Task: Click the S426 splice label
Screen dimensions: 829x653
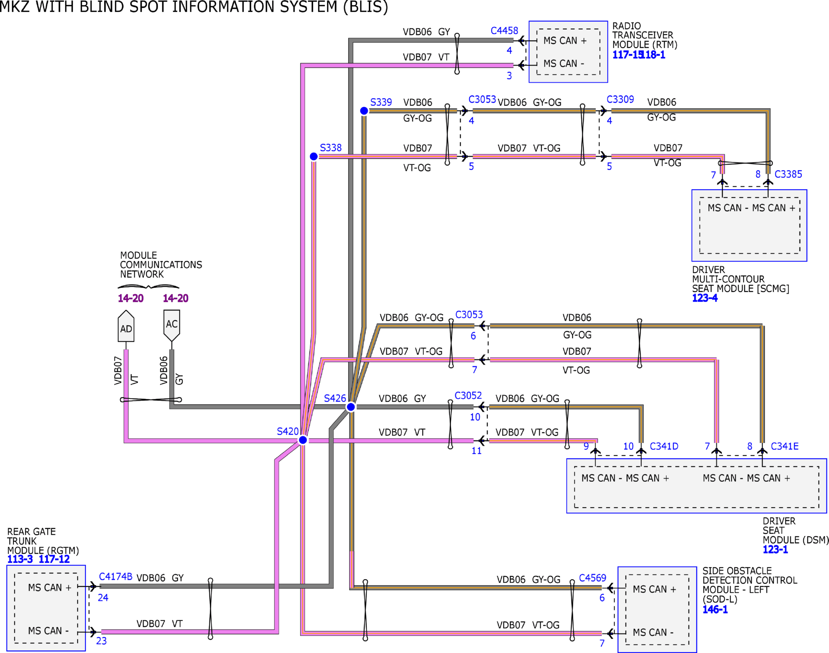Action: click(x=335, y=398)
